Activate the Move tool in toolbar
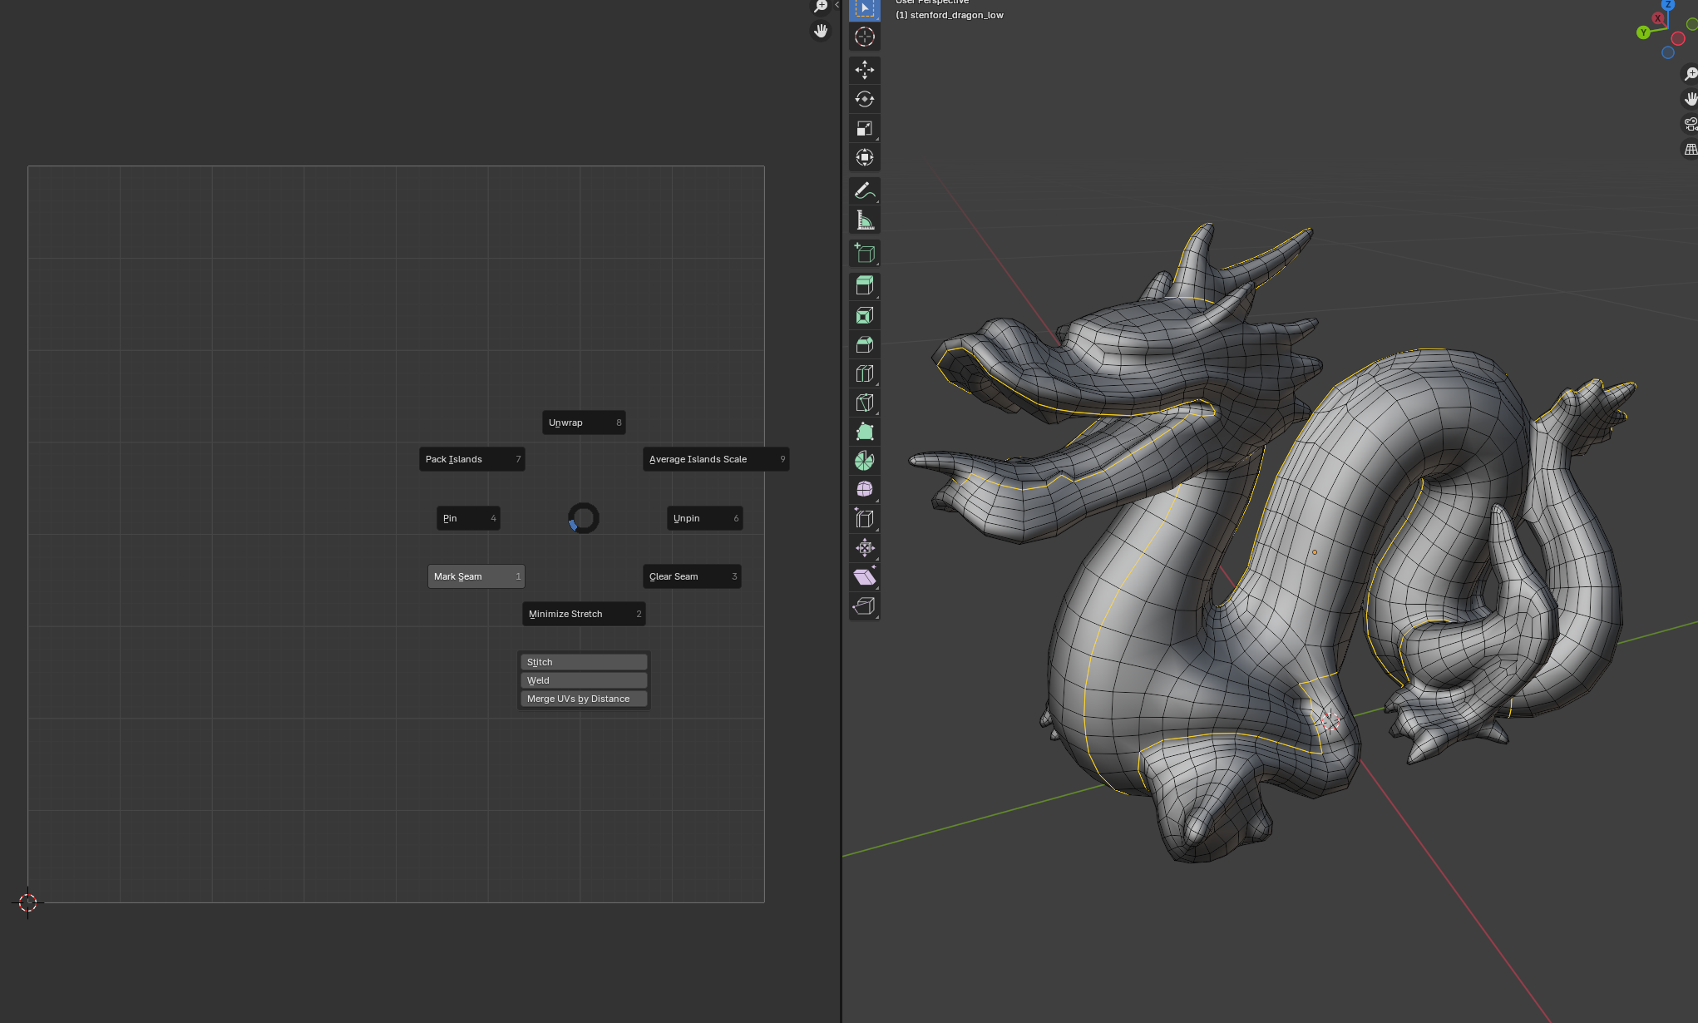The width and height of the screenshot is (1698, 1023). [x=864, y=70]
